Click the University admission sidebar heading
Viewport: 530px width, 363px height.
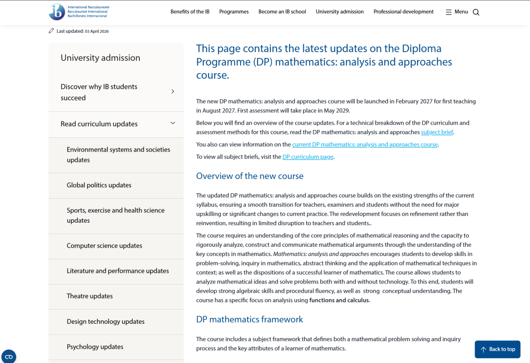pos(101,58)
